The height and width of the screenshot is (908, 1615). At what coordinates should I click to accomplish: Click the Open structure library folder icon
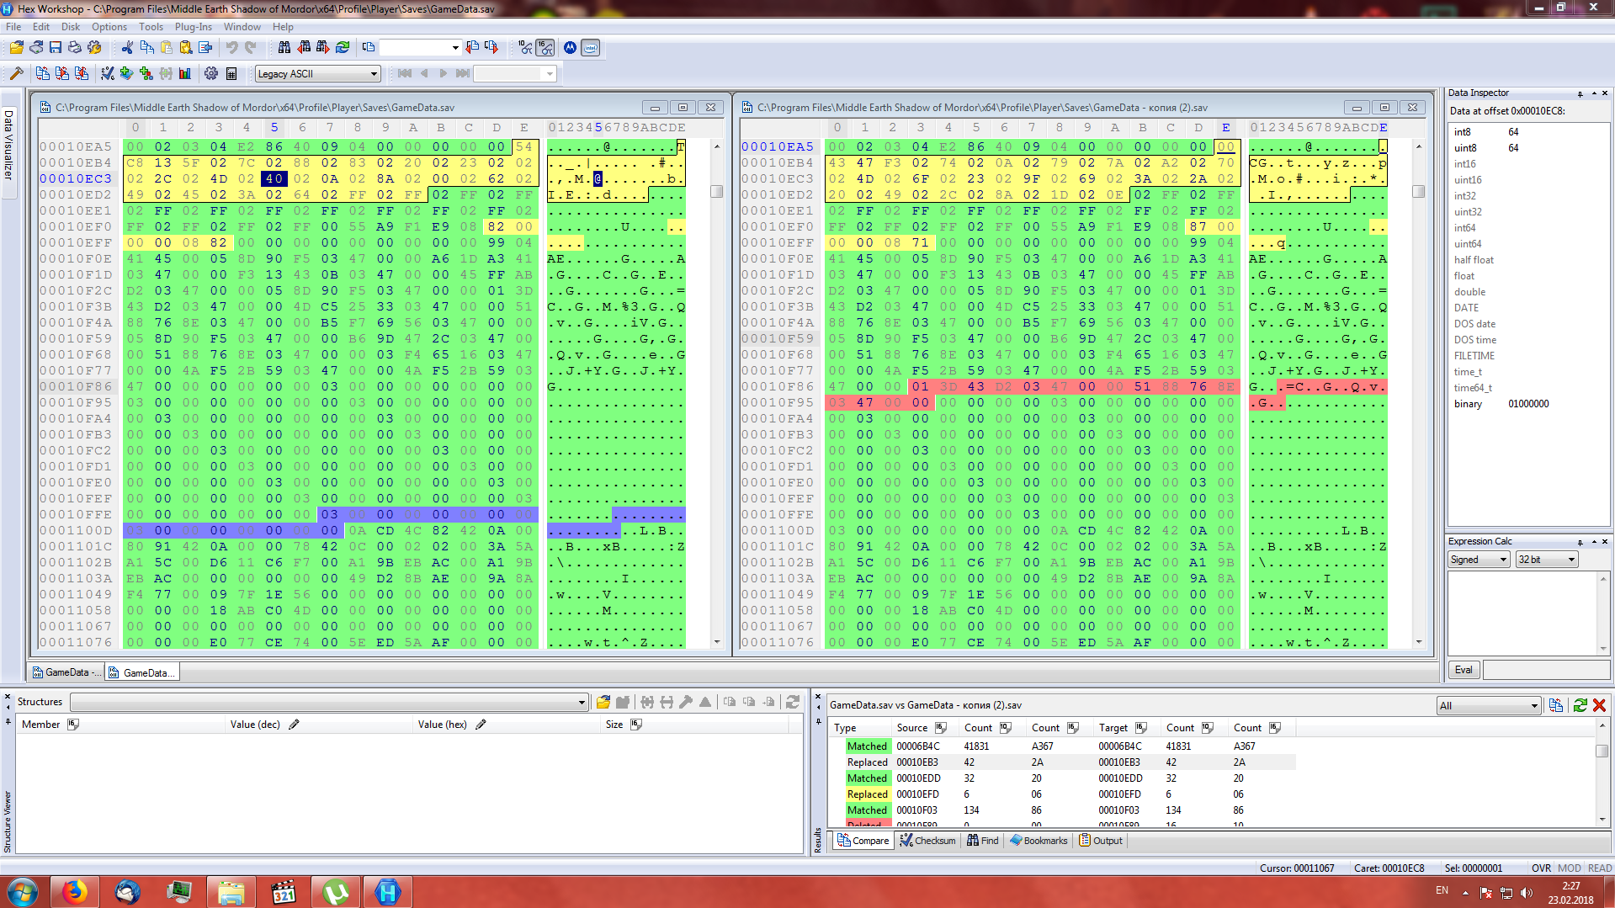pyautogui.click(x=603, y=702)
